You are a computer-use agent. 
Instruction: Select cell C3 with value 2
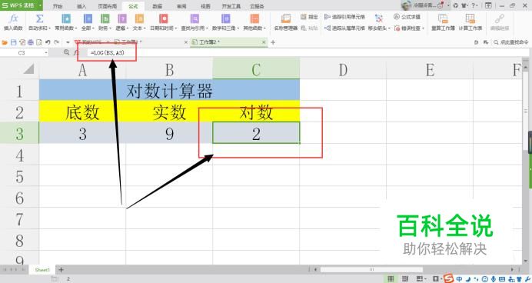pyautogui.click(x=256, y=133)
